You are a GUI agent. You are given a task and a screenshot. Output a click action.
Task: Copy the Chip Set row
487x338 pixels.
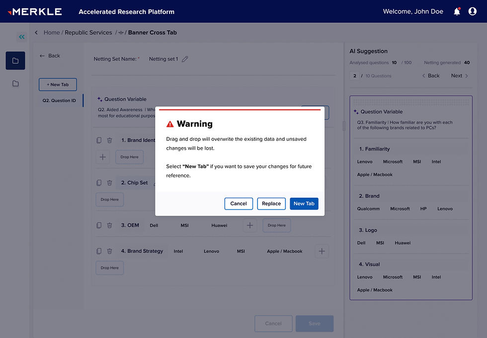[x=99, y=183]
